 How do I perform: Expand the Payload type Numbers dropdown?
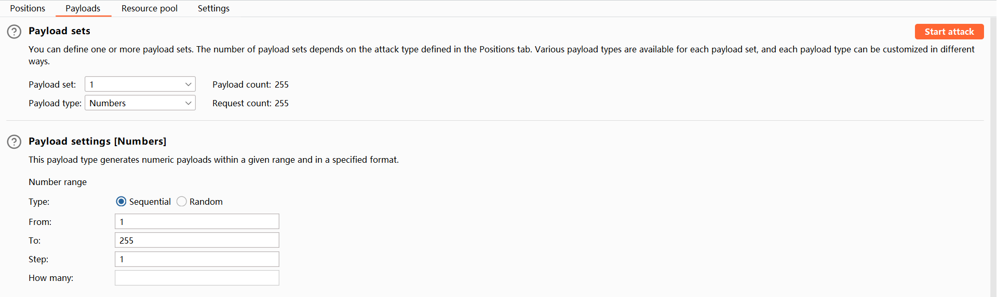point(140,103)
